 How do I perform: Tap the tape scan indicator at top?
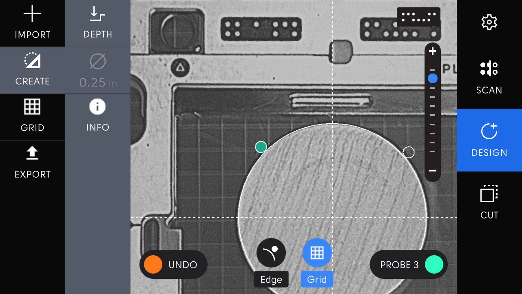click(x=418, y=17)
